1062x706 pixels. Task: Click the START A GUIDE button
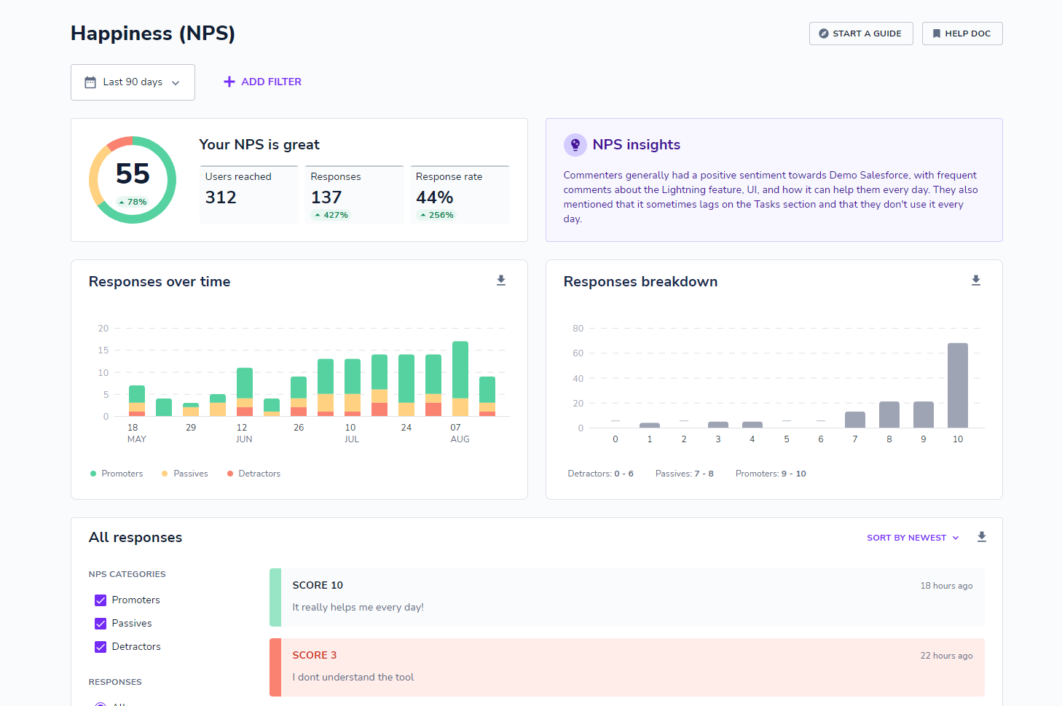point(861,34)
